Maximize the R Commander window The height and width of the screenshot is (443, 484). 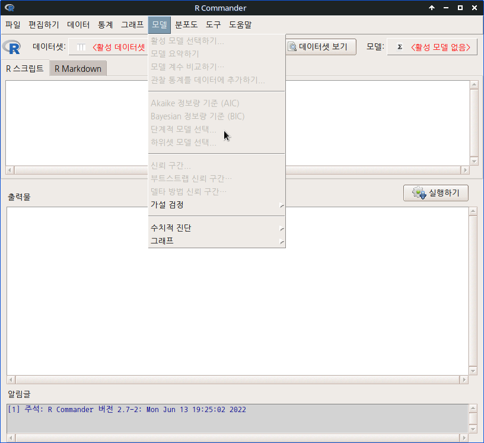(x=460, y=8)
